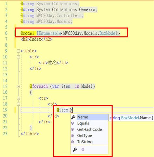Collapse the tr block on line 10
Image resolution: width=154 pixels, height=157 pixels.
coord(19,57)
